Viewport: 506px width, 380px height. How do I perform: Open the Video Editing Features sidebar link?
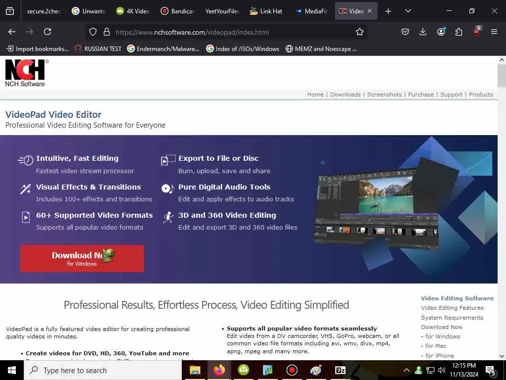pyautogui.click(x=452, y=308)
